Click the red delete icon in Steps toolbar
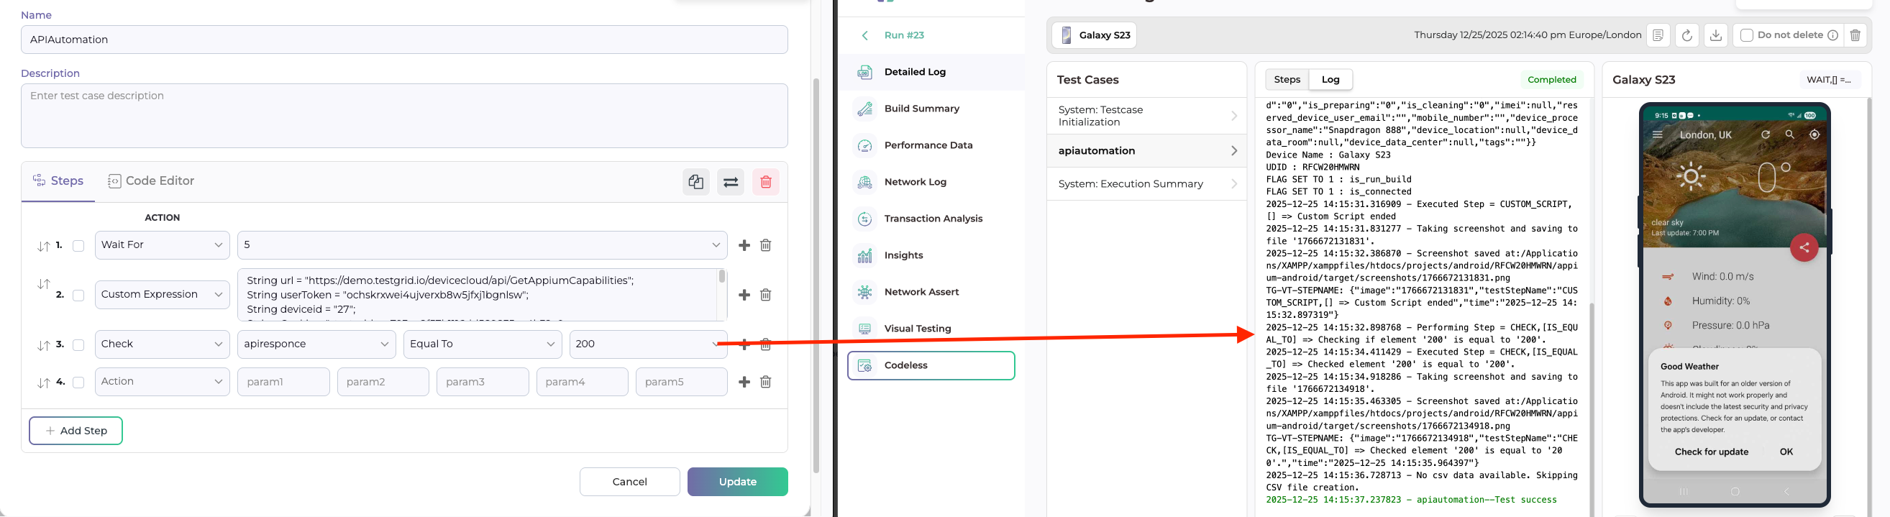Image resolution: width=1890 pixels, height=517 pixels. click(x=765, y=182)
